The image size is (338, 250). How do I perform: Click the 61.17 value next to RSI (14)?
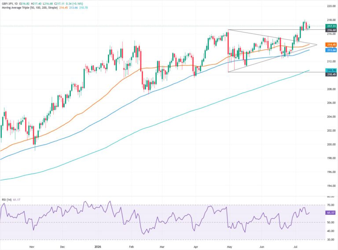[17, 200]
